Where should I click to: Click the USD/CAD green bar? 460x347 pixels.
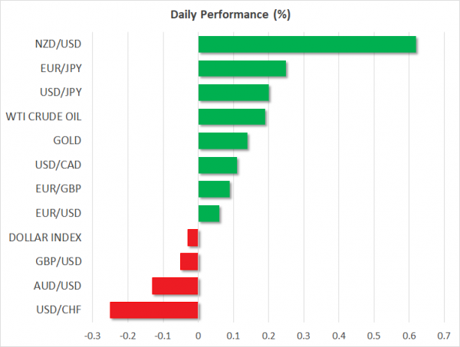[218, 165]
